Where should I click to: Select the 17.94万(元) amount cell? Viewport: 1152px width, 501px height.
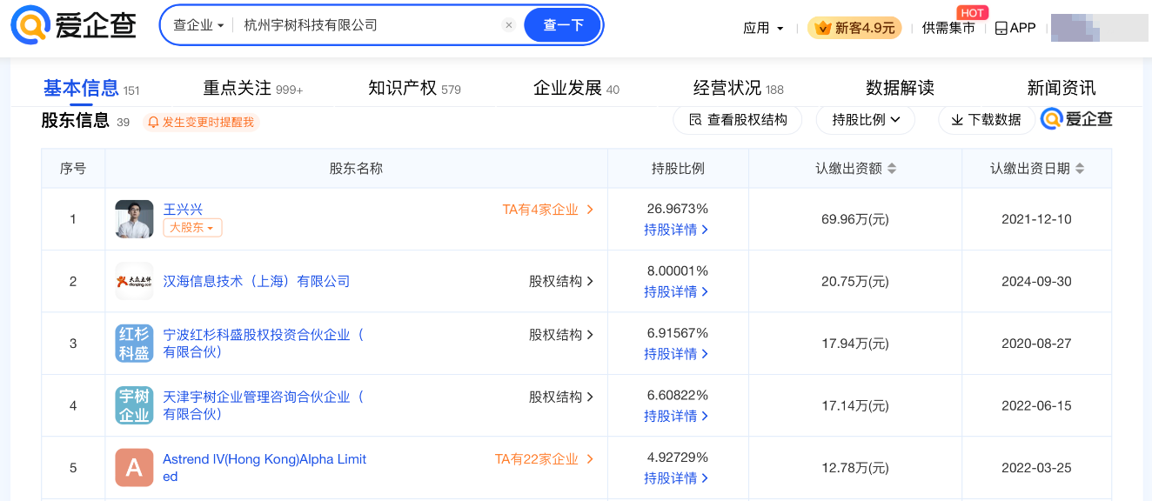[855, 344]
